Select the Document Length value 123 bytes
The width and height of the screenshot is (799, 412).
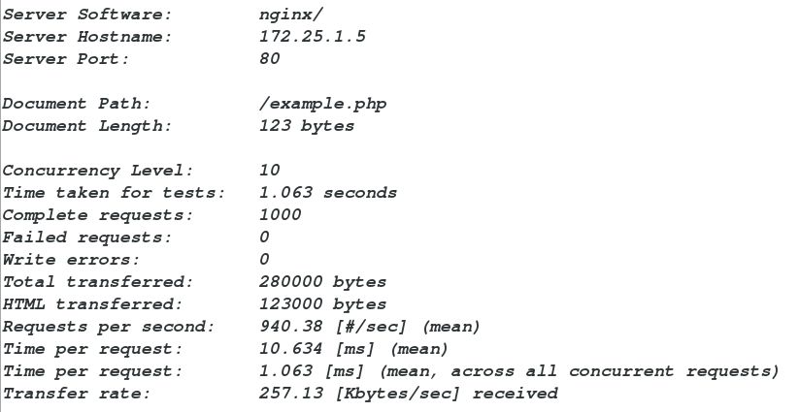click(307, 126)
